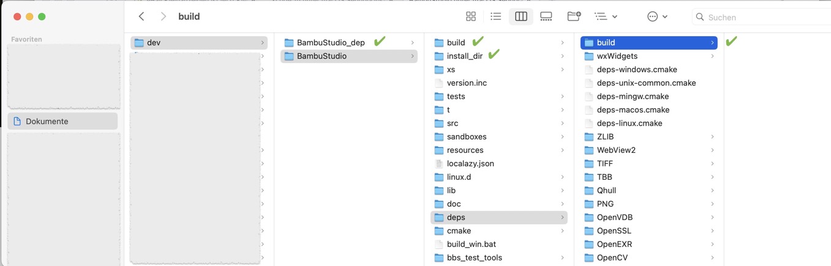Open the install_dir folder
Screen dimensions: 831x266
[x=499, y=56]
